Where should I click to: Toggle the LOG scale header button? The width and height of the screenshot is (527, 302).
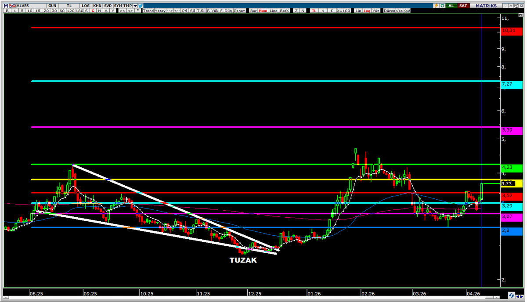tap(86, 6)
